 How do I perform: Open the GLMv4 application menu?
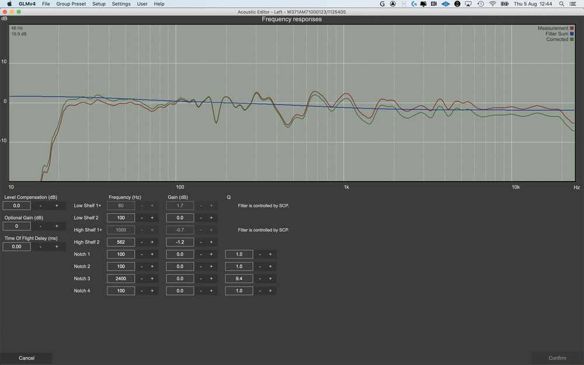(x=27, y=4)
